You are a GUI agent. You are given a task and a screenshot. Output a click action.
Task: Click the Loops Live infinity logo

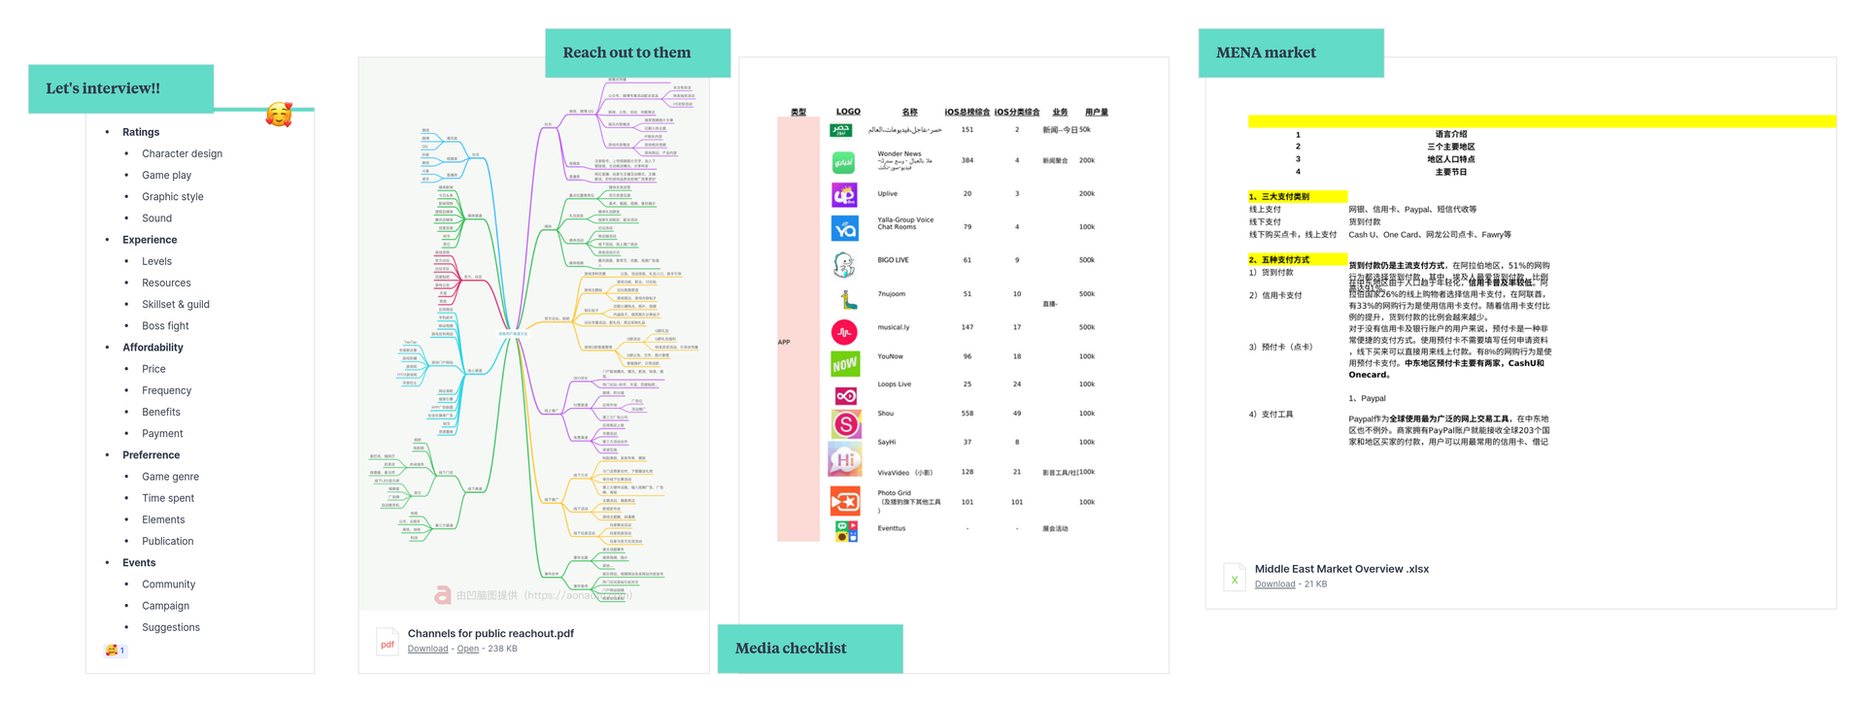pyautogui.click(x=845, y=395)
